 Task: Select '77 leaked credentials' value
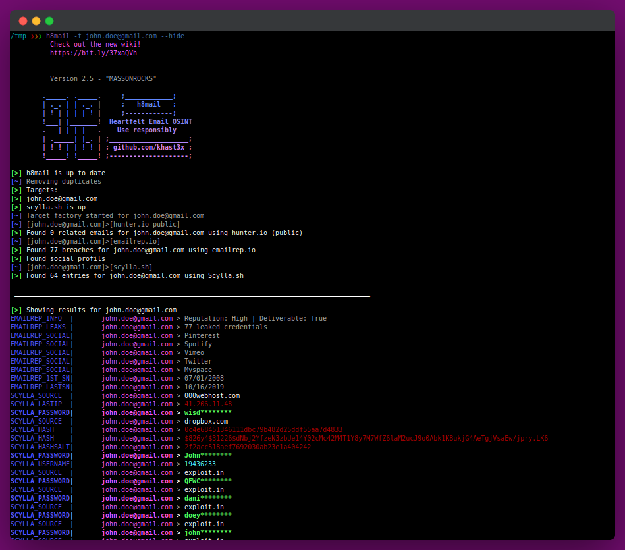point(226,327)
